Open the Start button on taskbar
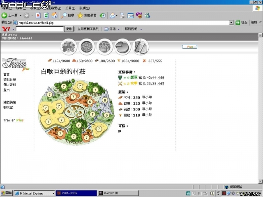This screenshot has width=263, height=197. click(7, 193)
